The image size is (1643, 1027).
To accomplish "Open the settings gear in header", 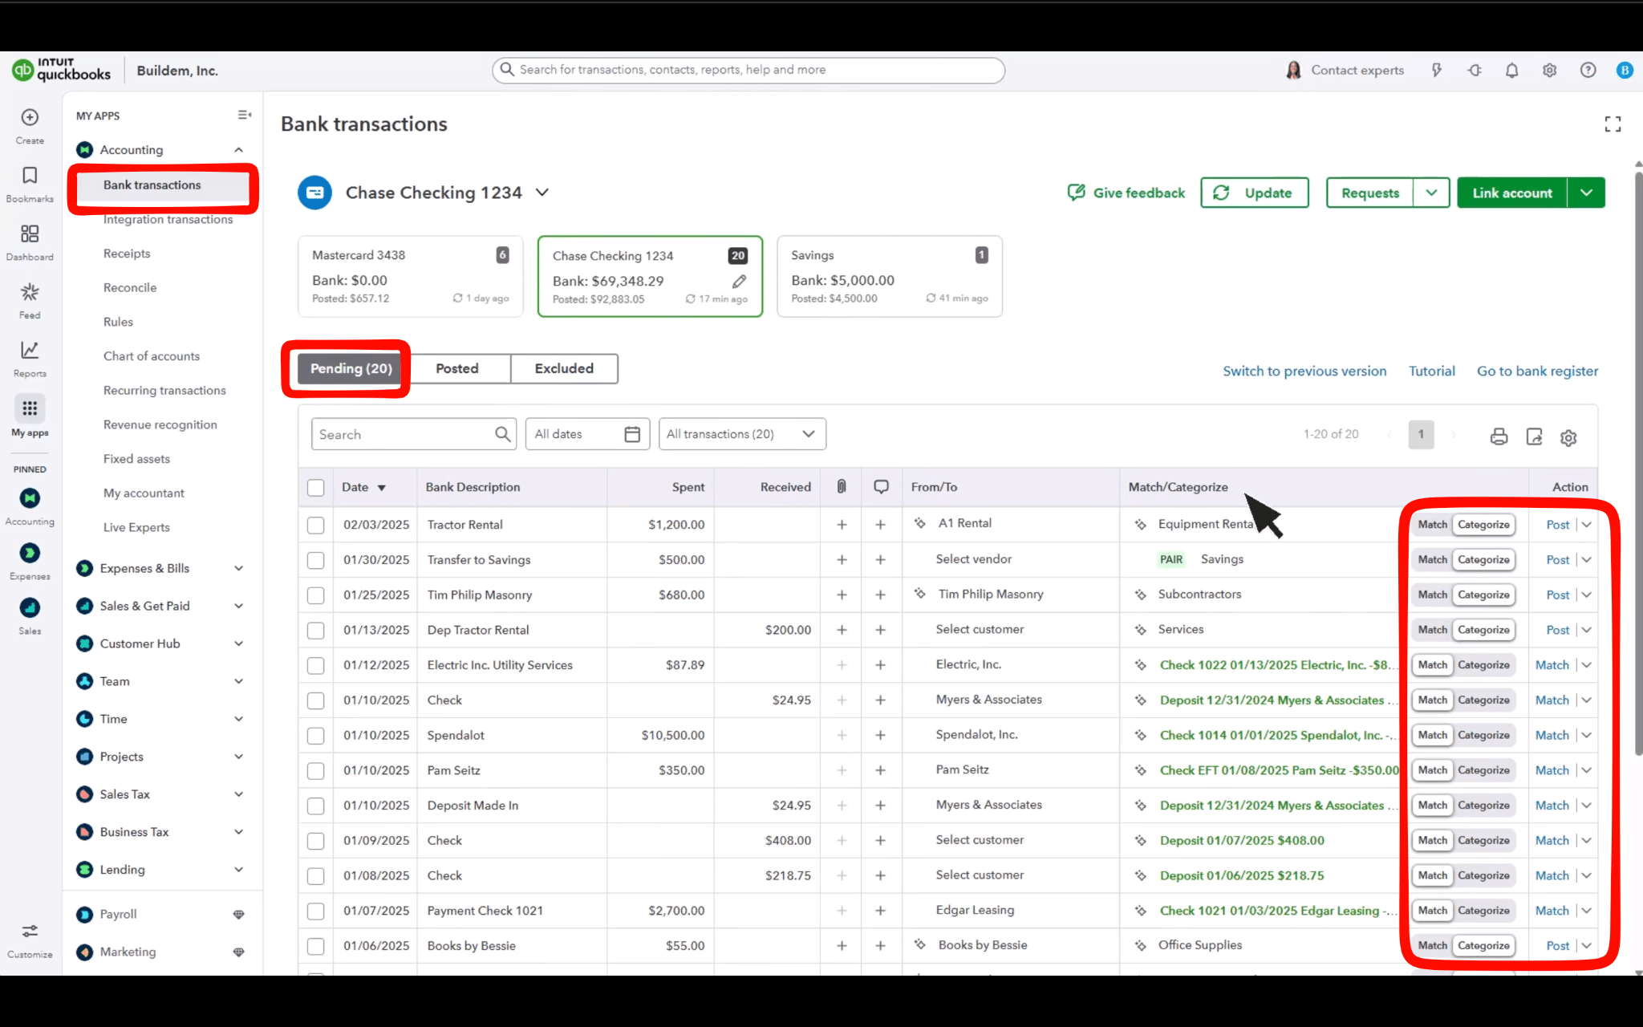I will [x=1549, y=71].
